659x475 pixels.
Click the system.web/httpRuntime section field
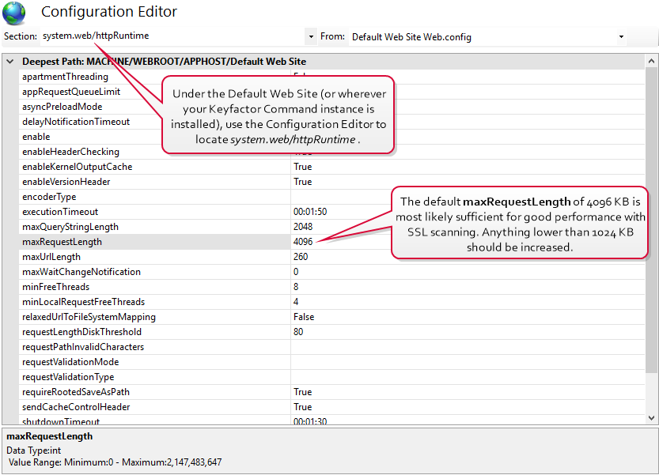pyautogui.click(x=170, y=36)
